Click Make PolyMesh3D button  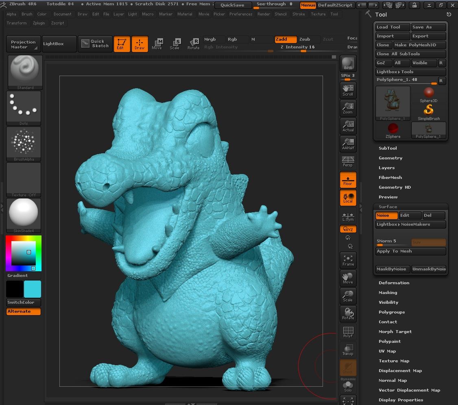(419, 45)
